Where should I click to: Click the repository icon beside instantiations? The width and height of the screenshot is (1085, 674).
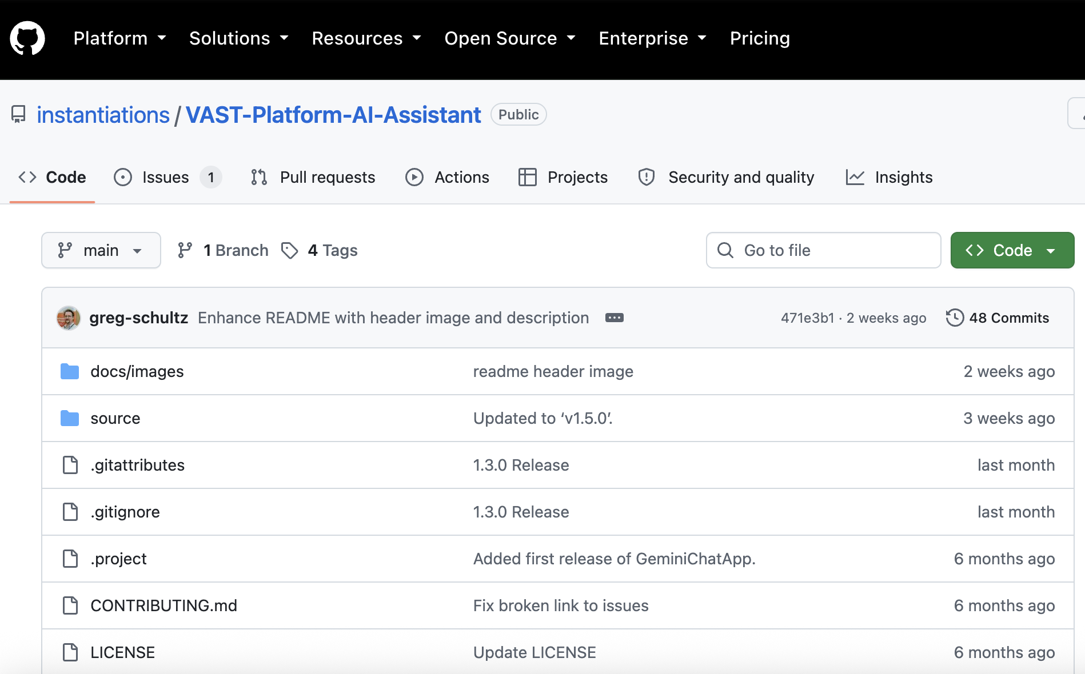tap(18, 114)
